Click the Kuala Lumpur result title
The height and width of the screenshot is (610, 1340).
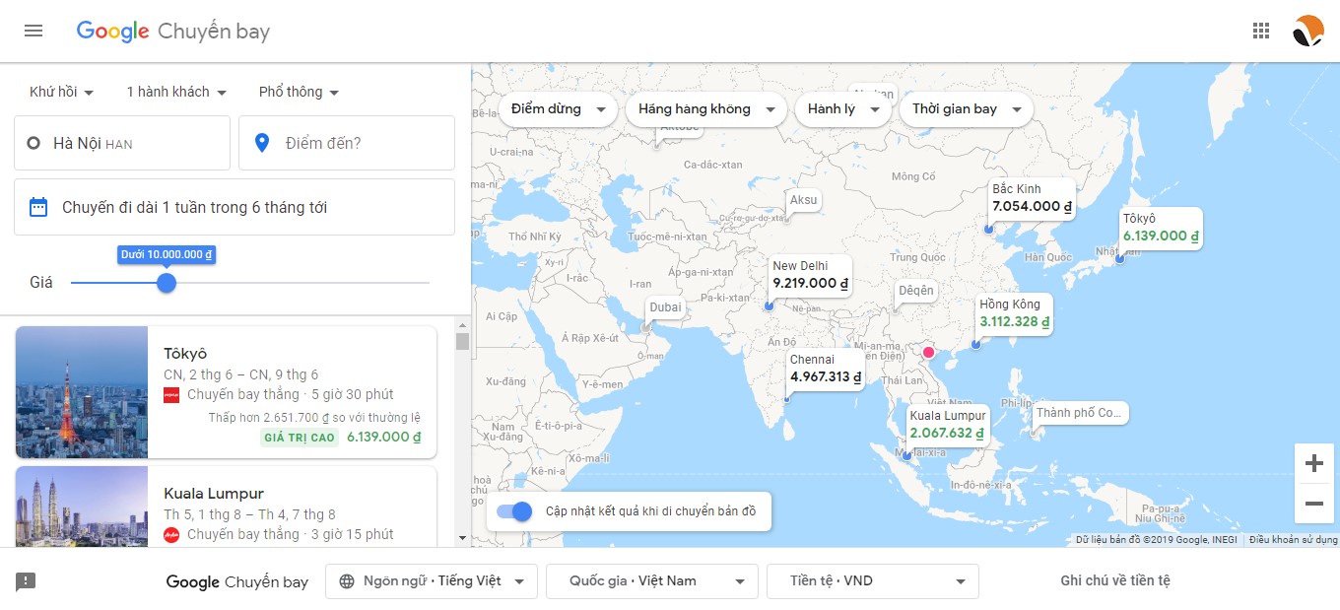(214, 494)
